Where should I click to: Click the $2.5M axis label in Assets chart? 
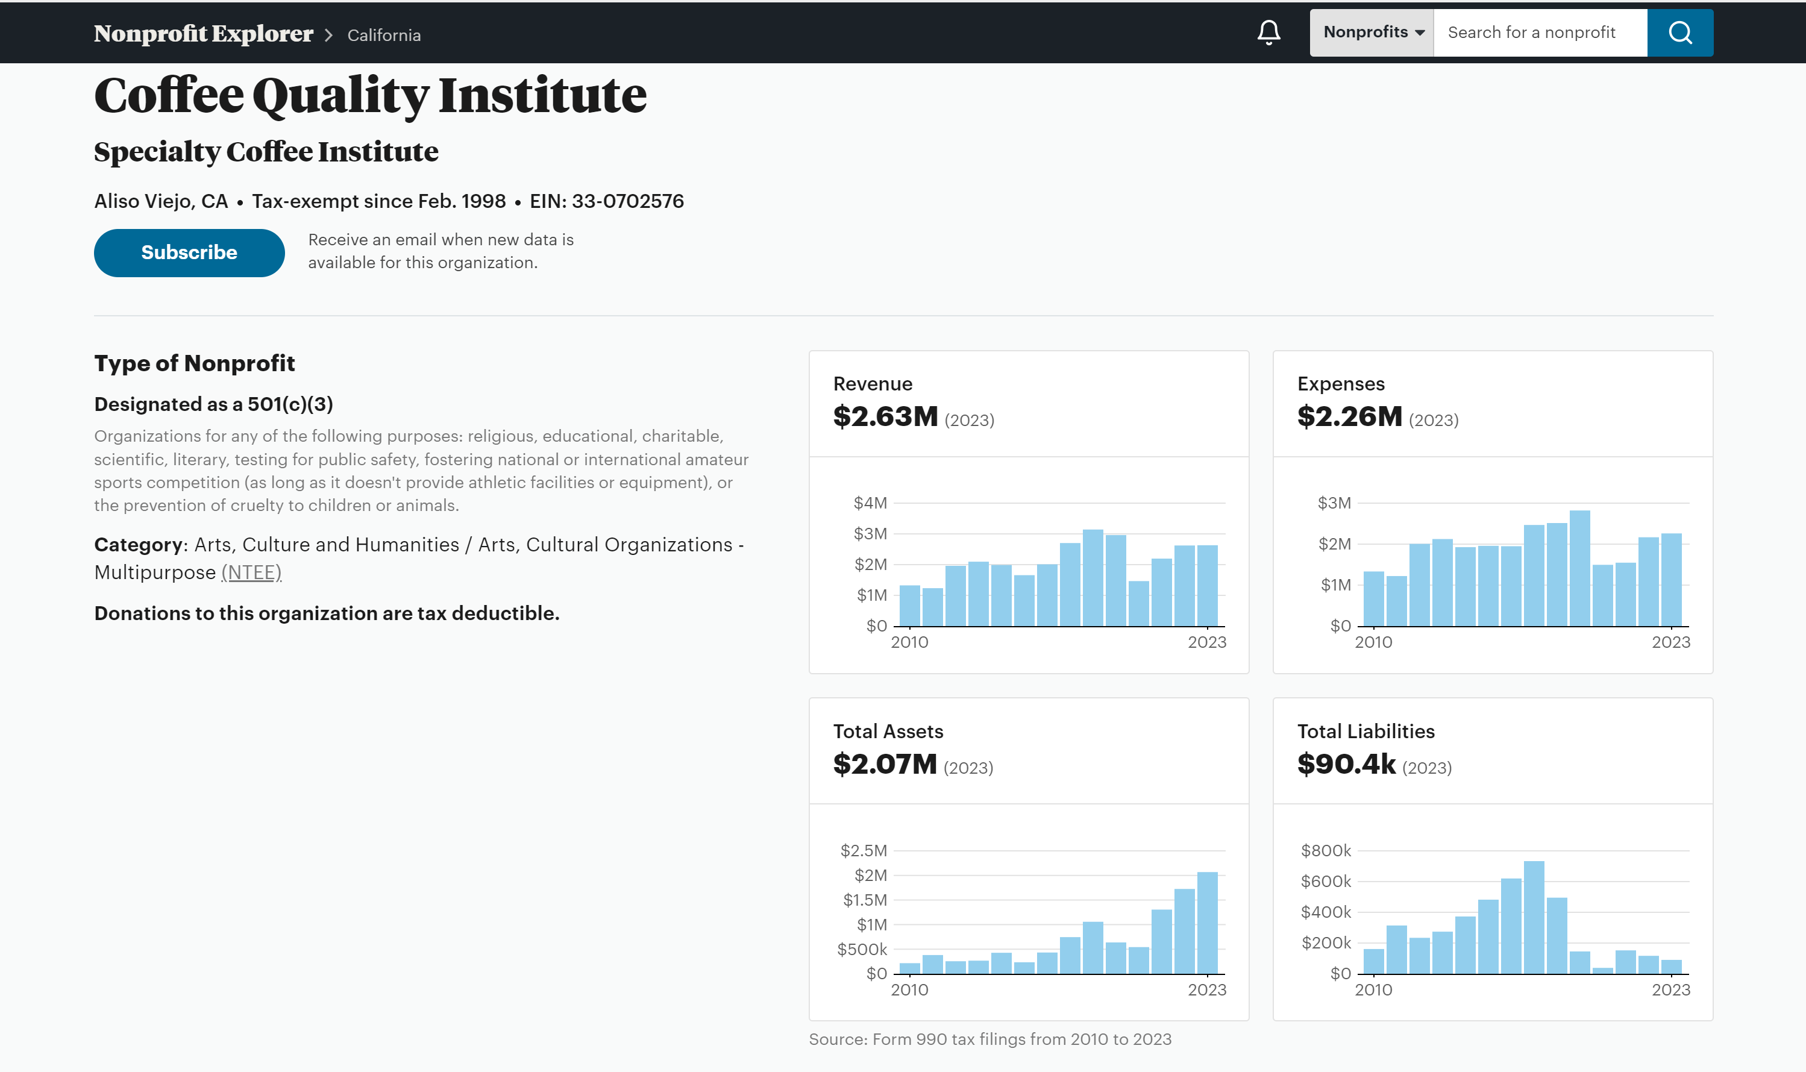pos(864,851)
